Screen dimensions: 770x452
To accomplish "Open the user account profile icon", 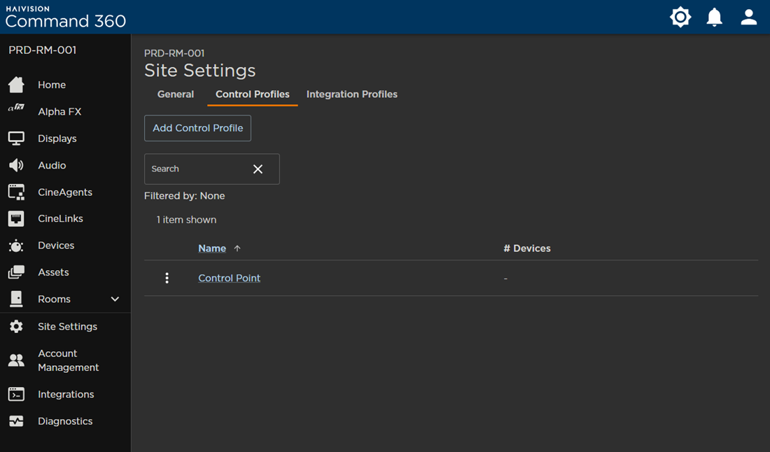I will (748, 17).
